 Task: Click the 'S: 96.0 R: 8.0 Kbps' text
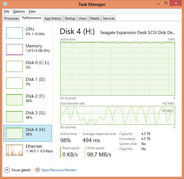[x=39, y=151]
